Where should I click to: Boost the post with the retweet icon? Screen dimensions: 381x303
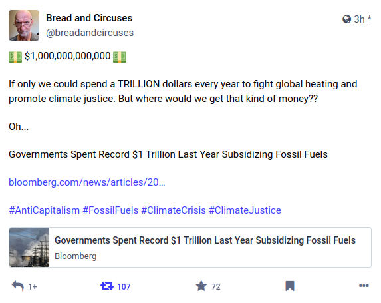[107, 286]
